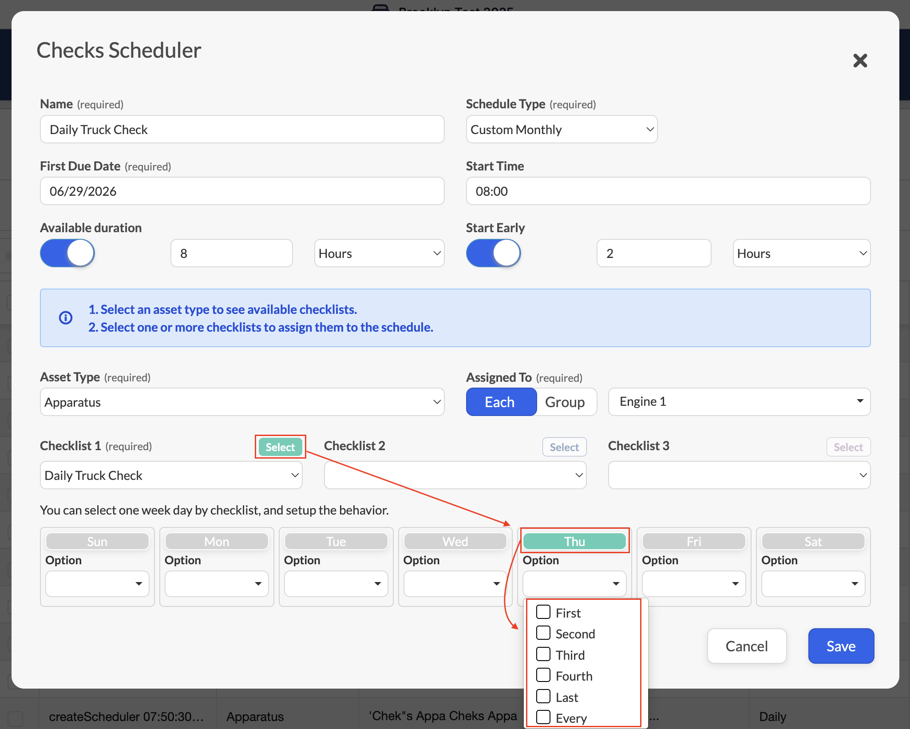Open the Thu Option dropdown

point(574,583)
